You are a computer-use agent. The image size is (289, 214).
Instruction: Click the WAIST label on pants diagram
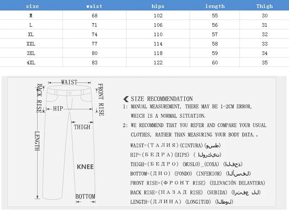pyautogui.click(x=69, y=82)
